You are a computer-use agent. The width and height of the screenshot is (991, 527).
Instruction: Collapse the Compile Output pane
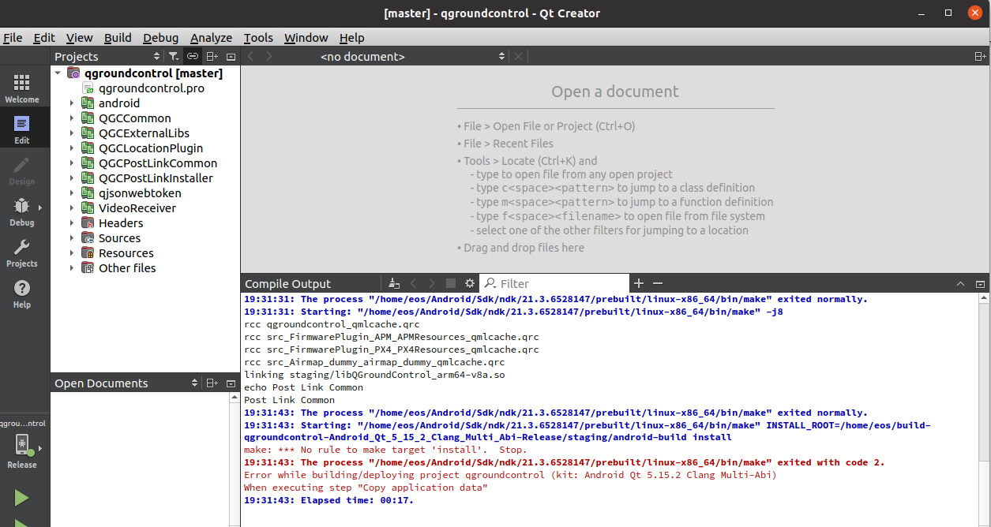(x=960, y=283)
